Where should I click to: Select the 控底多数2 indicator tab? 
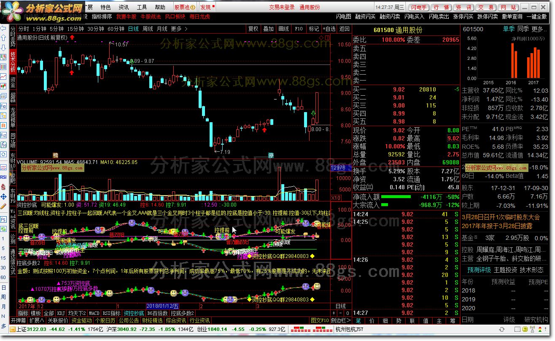(182, 313)
